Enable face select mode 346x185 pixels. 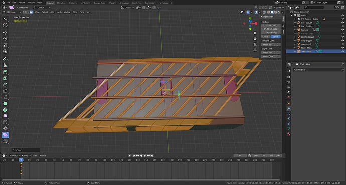[x=31, y=12]
